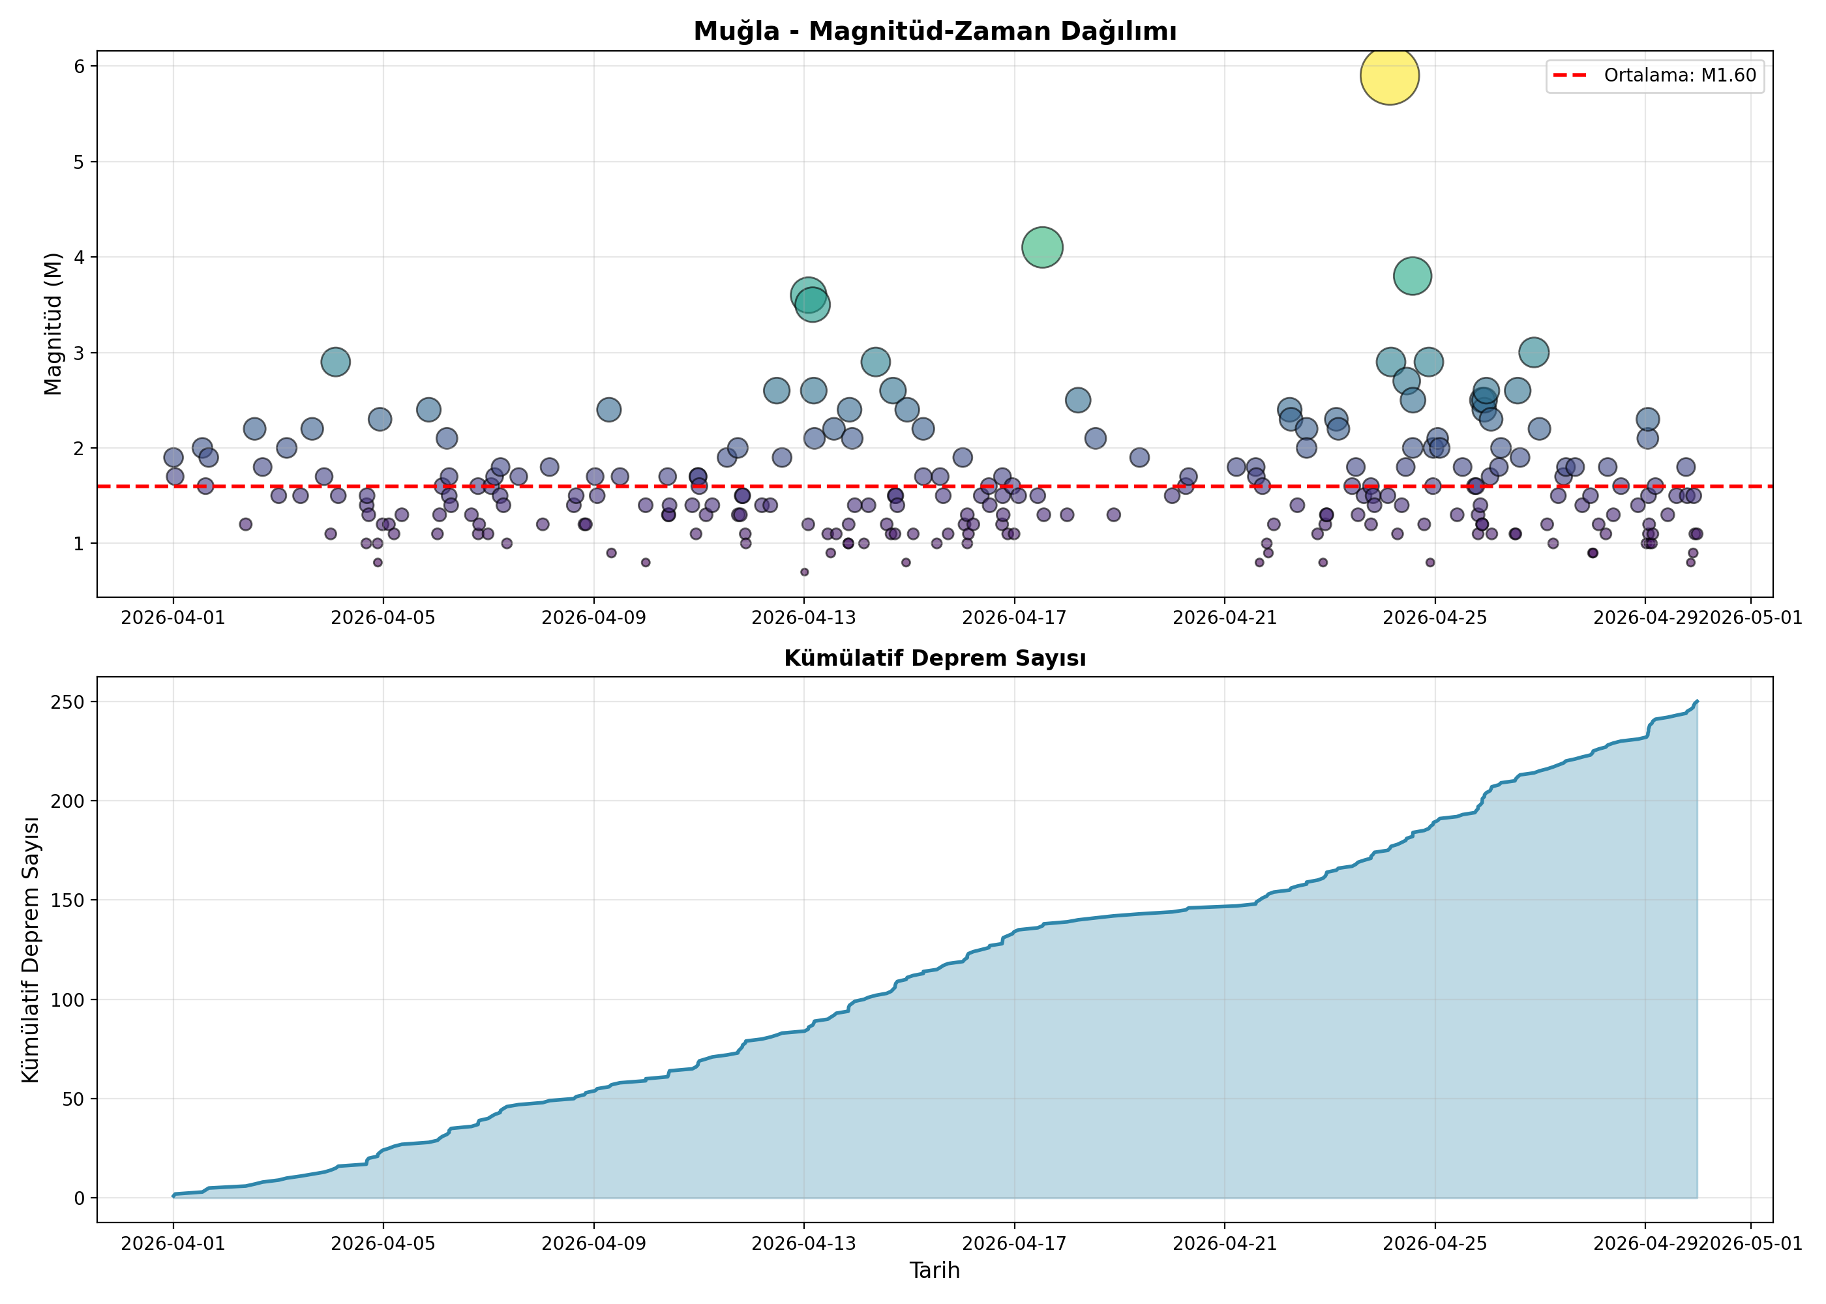Pick "2026-04-21" on the bottom cumulative chart axis
Screen dimensions: 1826x1304
pyautogui.click(x=1225, y=1244)
